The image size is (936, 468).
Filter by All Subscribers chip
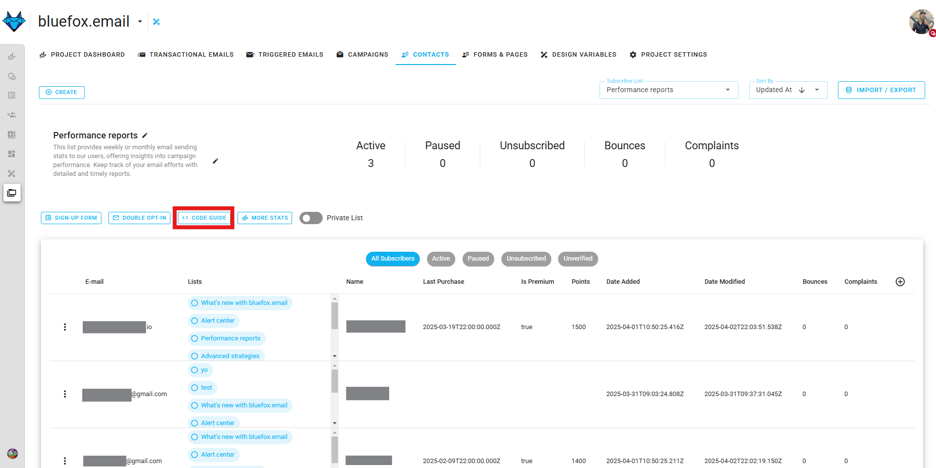tap(393, 259)
